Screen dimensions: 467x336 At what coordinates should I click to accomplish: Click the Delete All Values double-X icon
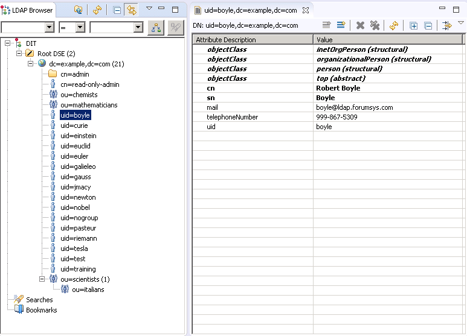coord(375,25)
